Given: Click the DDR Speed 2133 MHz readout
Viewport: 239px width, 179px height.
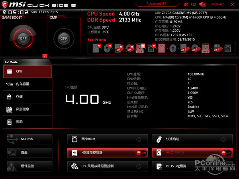Looking at the screenshot, I should click(114, 20).
